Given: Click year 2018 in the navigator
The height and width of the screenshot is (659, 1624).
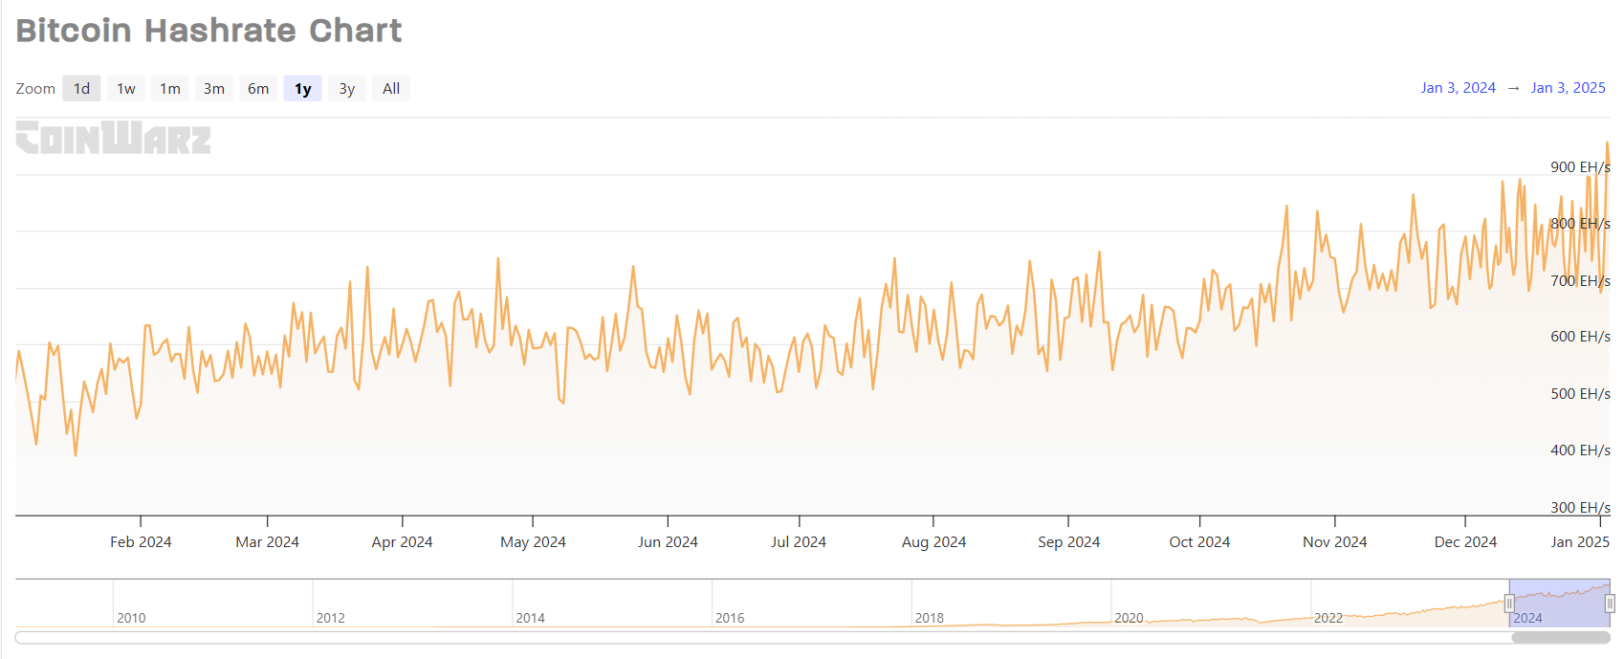Looking at the screenshot, I should tap(930, 618).
